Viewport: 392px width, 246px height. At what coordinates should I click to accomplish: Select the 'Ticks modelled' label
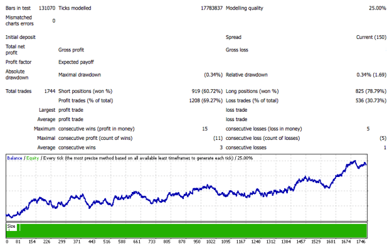point(75,8)
